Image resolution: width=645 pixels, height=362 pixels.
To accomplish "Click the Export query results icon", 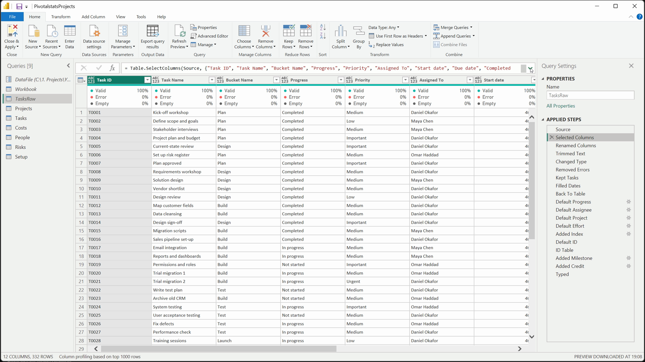I will point(153,31).
